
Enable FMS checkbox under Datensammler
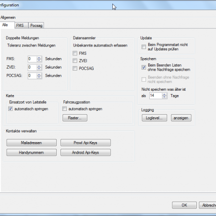click(x=75, y=53)
